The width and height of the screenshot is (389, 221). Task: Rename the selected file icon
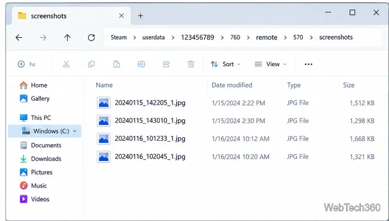click(x=141, y=64)
